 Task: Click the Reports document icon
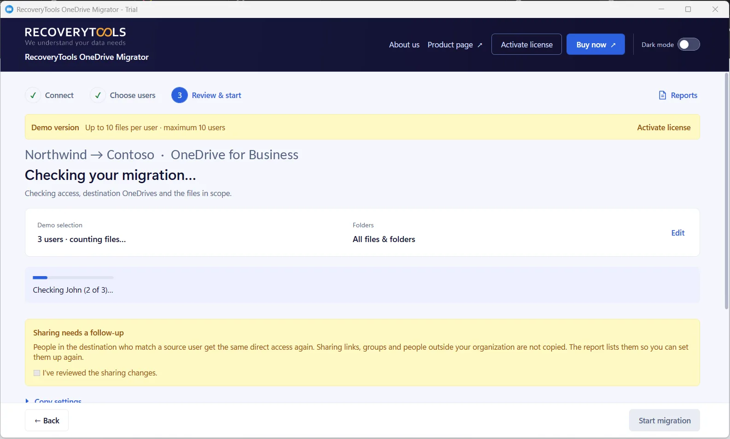[662, 95]
